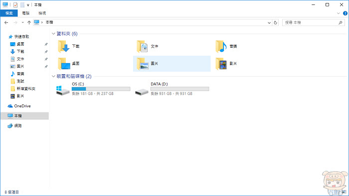
Task: Click the '8 個項目' status bar text
Action: tap(12, 192)
